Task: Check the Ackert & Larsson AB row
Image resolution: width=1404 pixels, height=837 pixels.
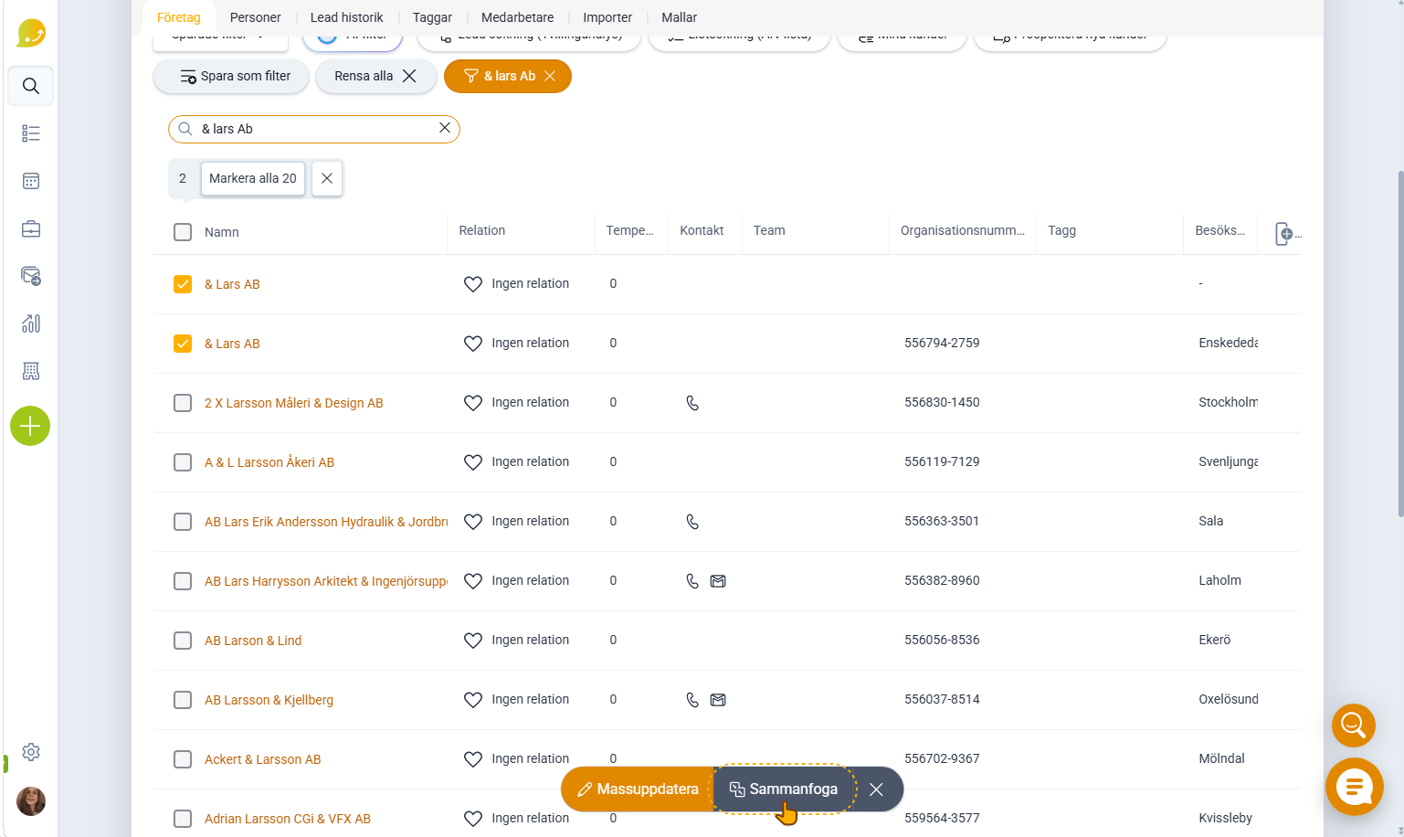Action: point(183,759)
